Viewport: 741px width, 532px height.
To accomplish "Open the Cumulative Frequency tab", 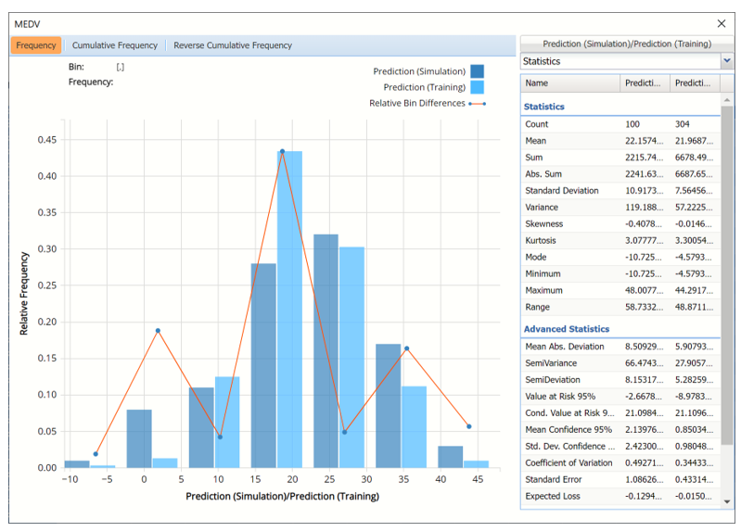I will click(x=115, y=45).
